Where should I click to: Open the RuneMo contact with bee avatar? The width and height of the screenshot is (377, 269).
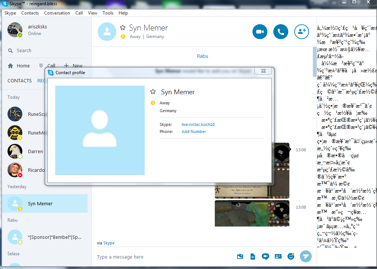click(x=15, y=133)
